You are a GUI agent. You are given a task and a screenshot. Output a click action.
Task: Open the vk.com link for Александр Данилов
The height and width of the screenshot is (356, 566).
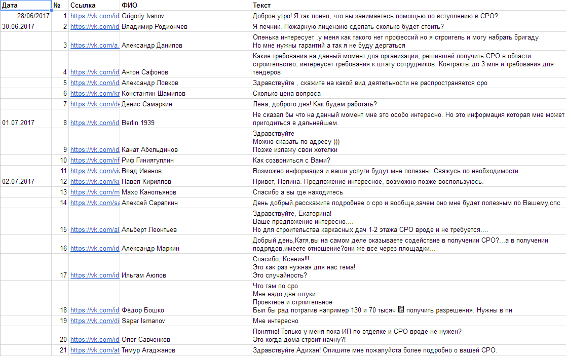[x=95, y=46]
